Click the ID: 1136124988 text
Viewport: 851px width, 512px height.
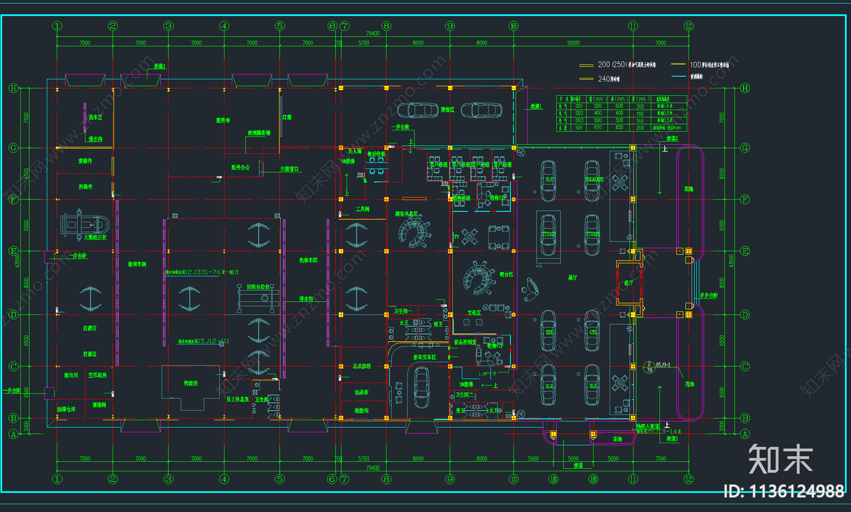pyautogui.click(x=785, y=491)
